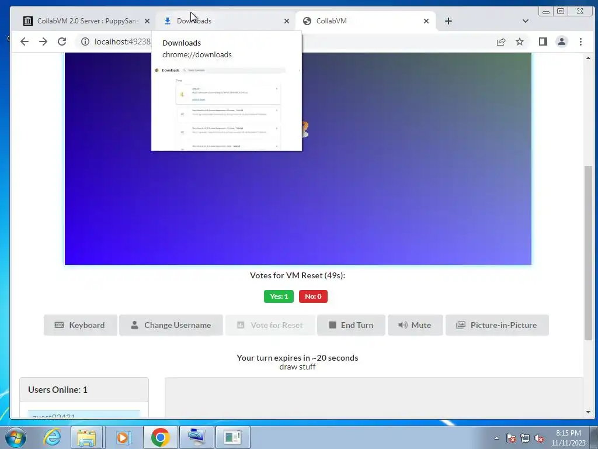Go back using the browser back arrow
The height and width of the screenshot is (449, 598).
click(x=25, y=42)
